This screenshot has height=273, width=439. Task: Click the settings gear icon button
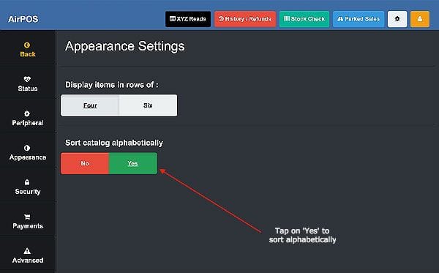pyautogui.click(x=397, y=19)
